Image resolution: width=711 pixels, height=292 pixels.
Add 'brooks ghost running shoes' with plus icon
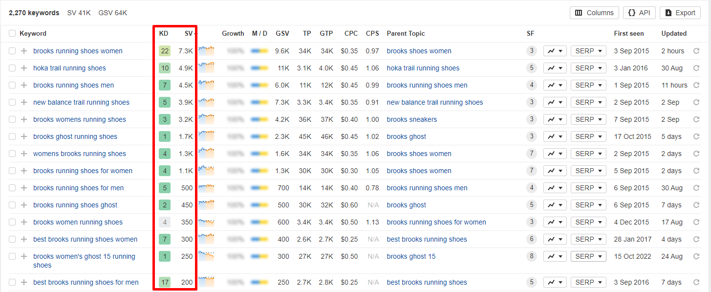[24, 136]
